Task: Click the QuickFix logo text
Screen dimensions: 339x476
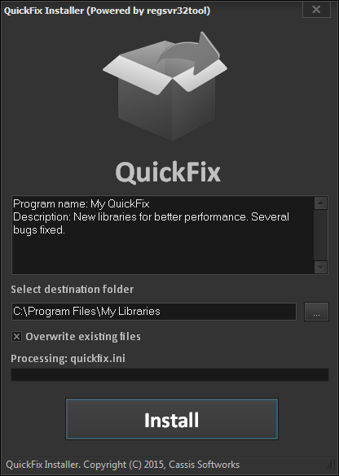Action: tap(168, 172)
